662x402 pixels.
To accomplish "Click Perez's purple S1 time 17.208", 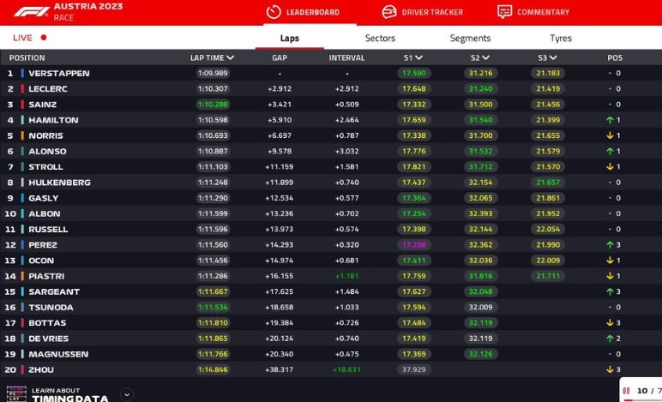I will tap(414, 245).
